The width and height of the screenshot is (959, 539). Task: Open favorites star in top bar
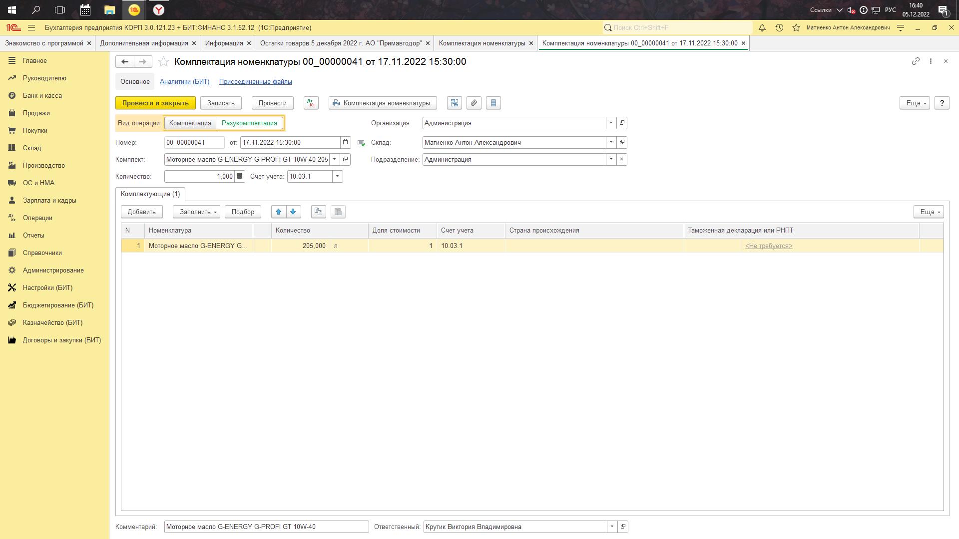pos(796,28)
